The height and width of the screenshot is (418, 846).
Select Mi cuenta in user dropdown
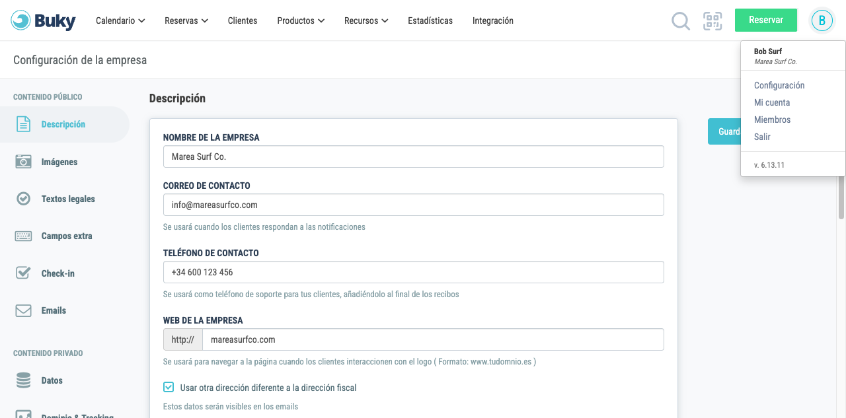pos(772,102)
